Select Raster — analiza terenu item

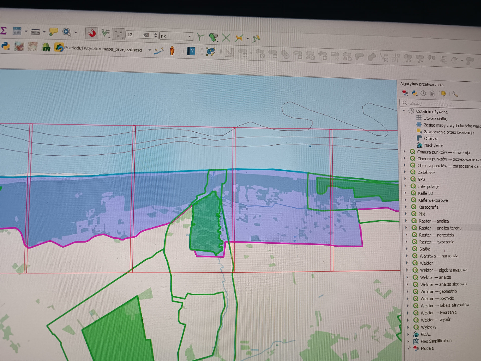(440, 228)
